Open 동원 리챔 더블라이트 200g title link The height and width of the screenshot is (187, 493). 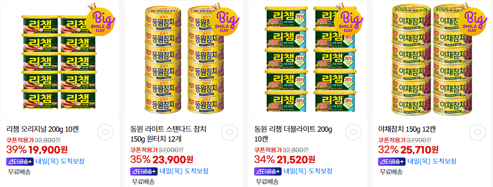click(293, 134)
